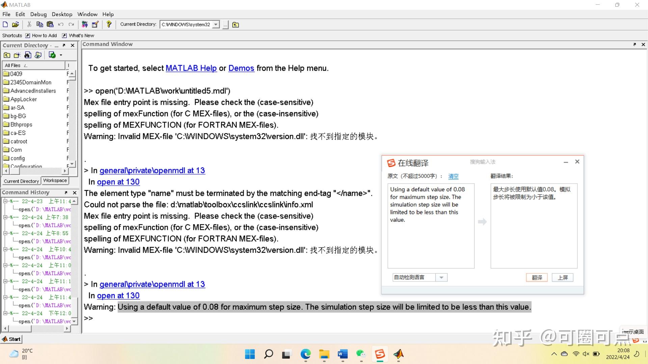
Task: Launch Sogou input app from taskbar
Action: (x=380, y=354)
